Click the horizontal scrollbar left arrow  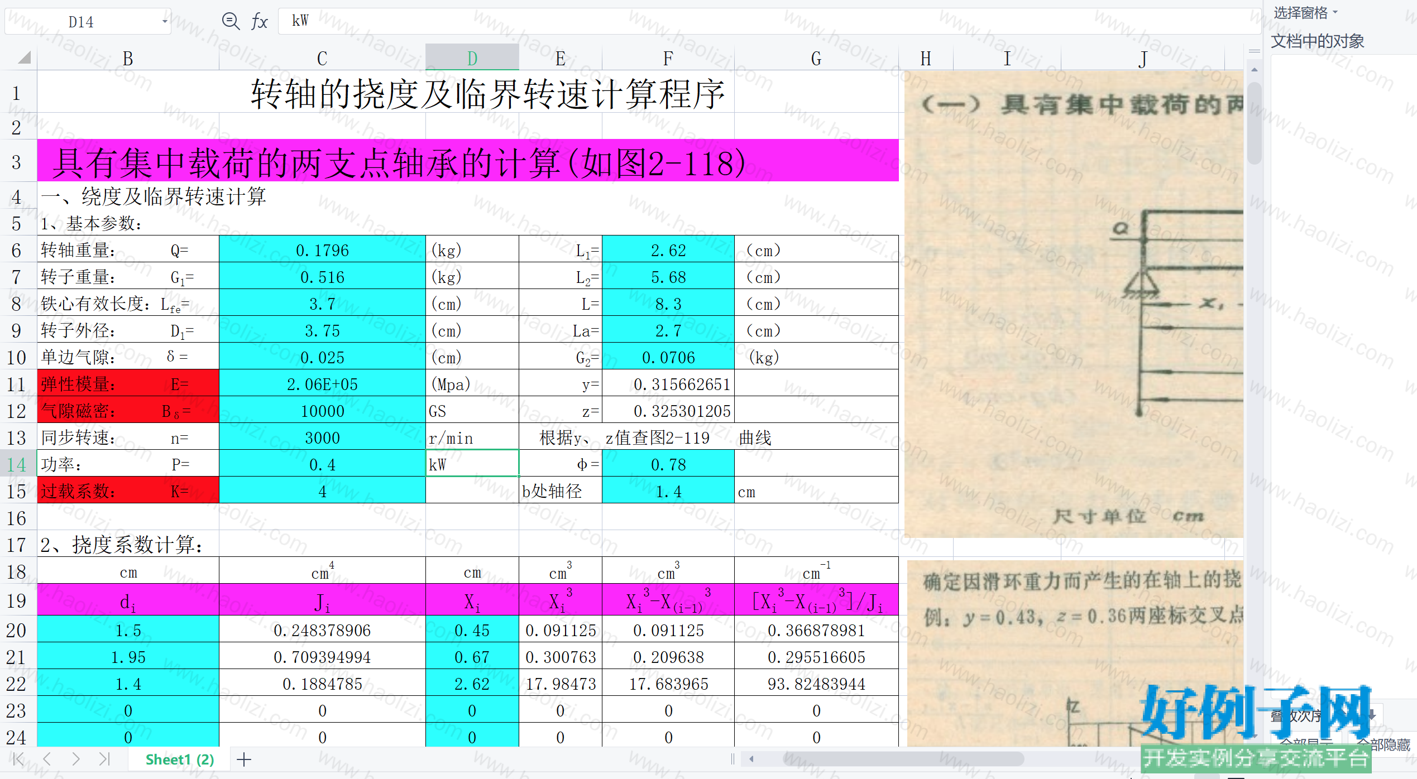point(751,759)
